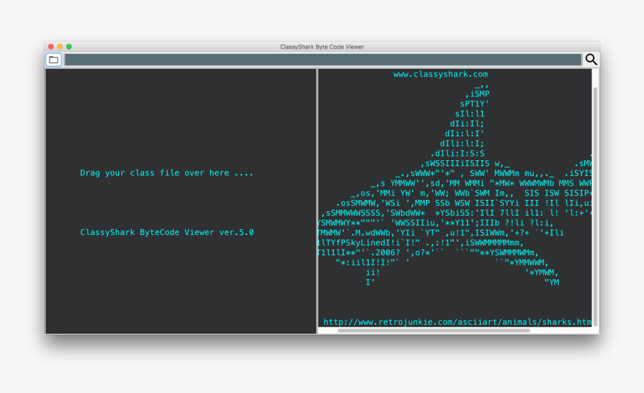Open the retrojunkie.com sharks URL
Viewport: 644px width, 393px height.
tap(457, 322)
